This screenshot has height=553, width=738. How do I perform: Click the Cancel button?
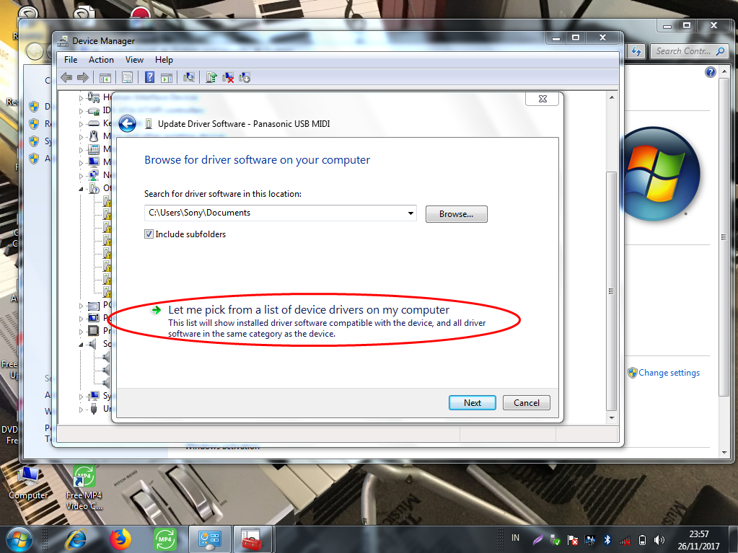click(x=526, y=402)
